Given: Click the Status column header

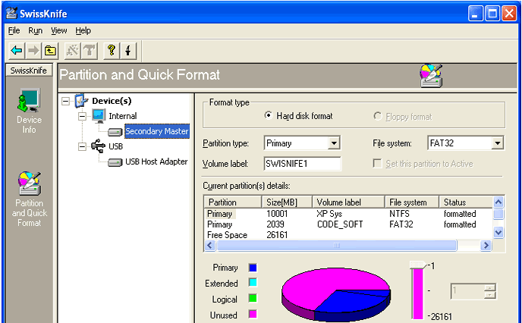Looking at the screenshot, I should (x=465, y=202).
